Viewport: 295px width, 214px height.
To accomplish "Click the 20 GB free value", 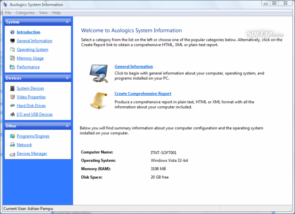I will [x=160, y=177].
